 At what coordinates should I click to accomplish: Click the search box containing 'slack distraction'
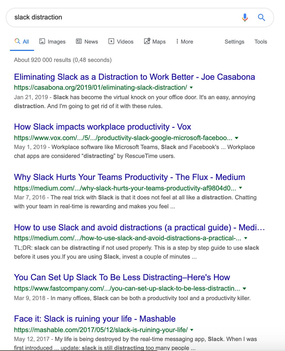(140, 18)
